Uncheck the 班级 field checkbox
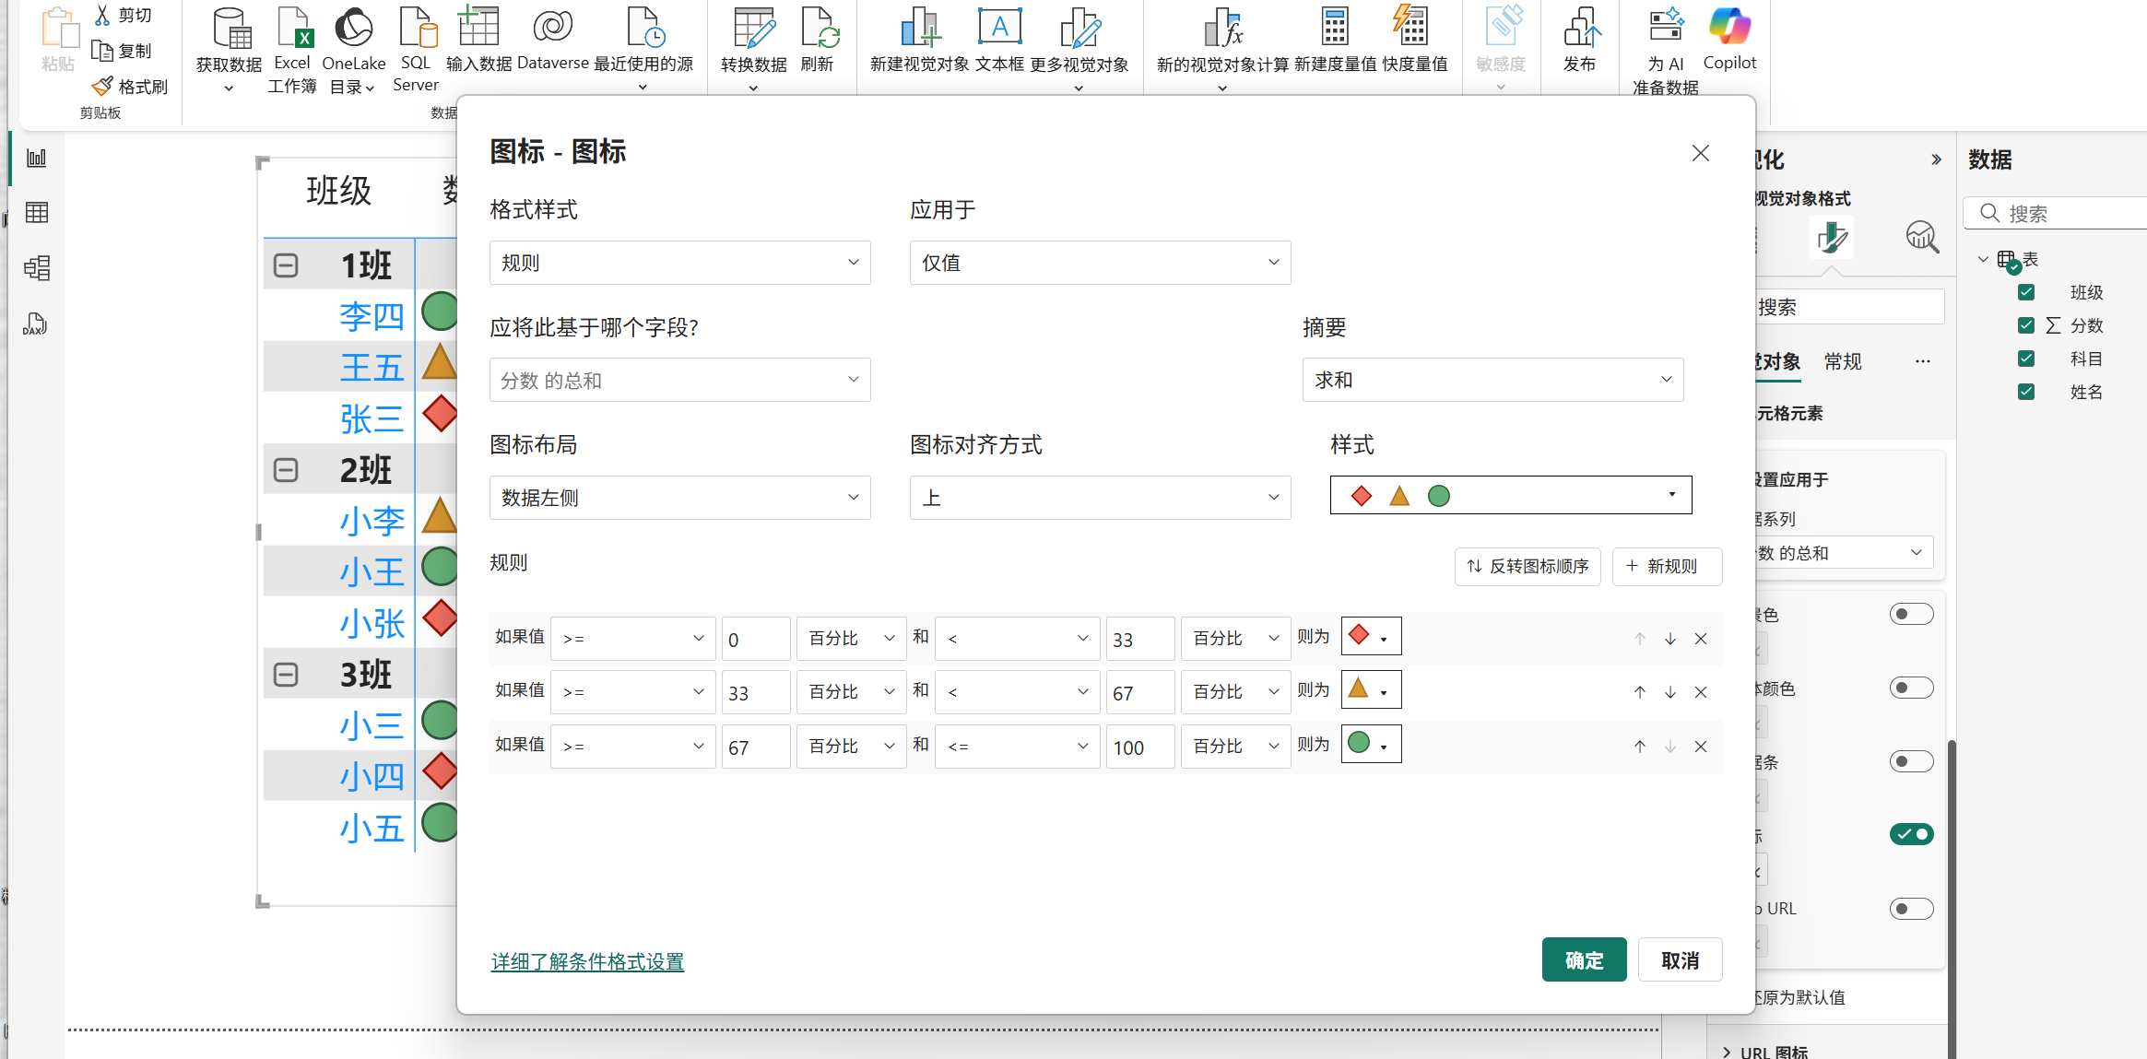The height and width of the screenshot is (1059, 2147). pyautogui.click(x=2026, y=292)
